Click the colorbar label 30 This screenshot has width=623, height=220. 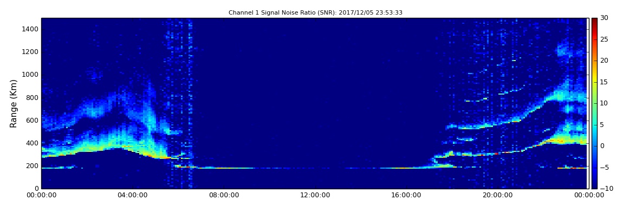tap(605, 18)
